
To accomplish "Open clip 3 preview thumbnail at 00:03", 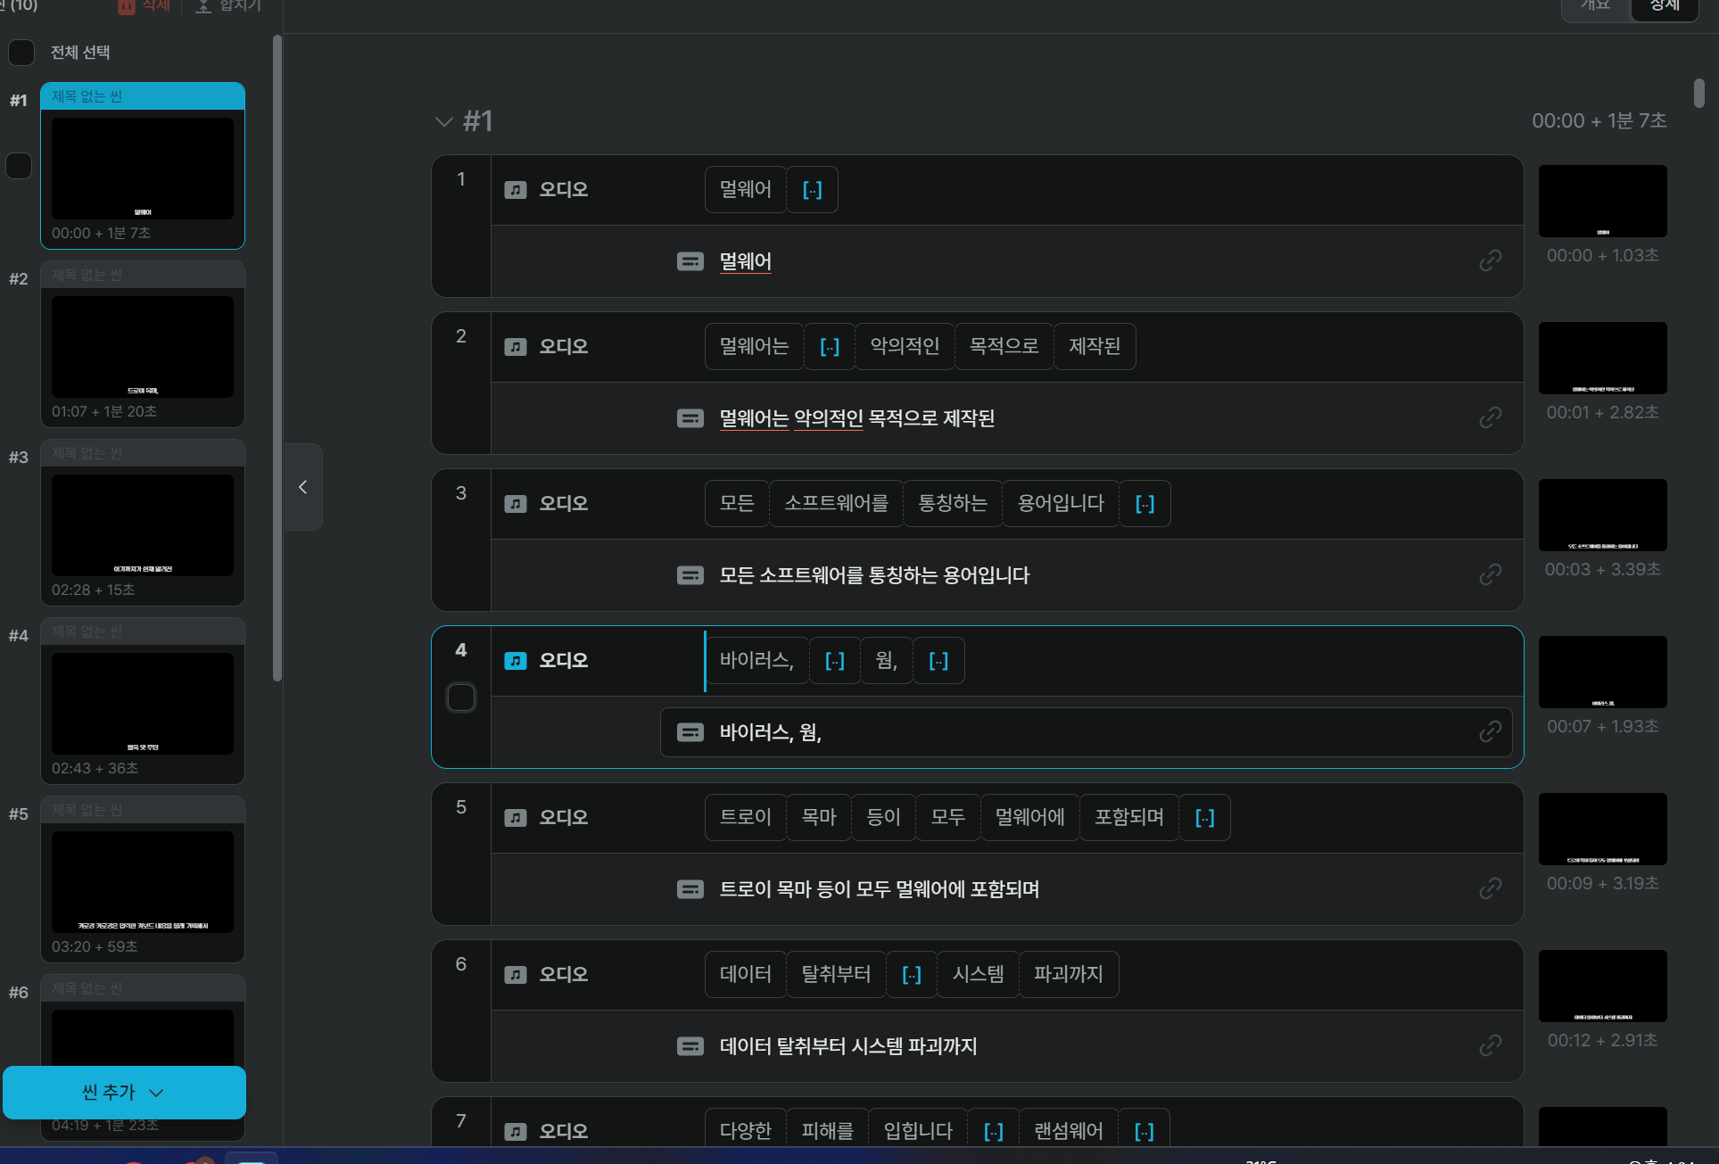I will (x=1603, y=515).
